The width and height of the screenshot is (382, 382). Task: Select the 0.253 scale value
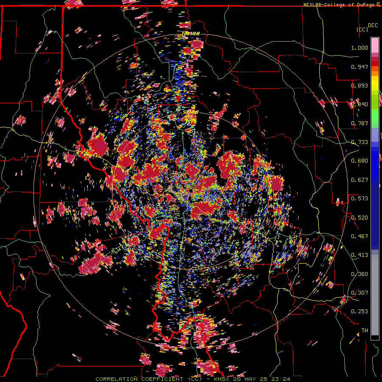pyautogui.click(x=360, y=312)
